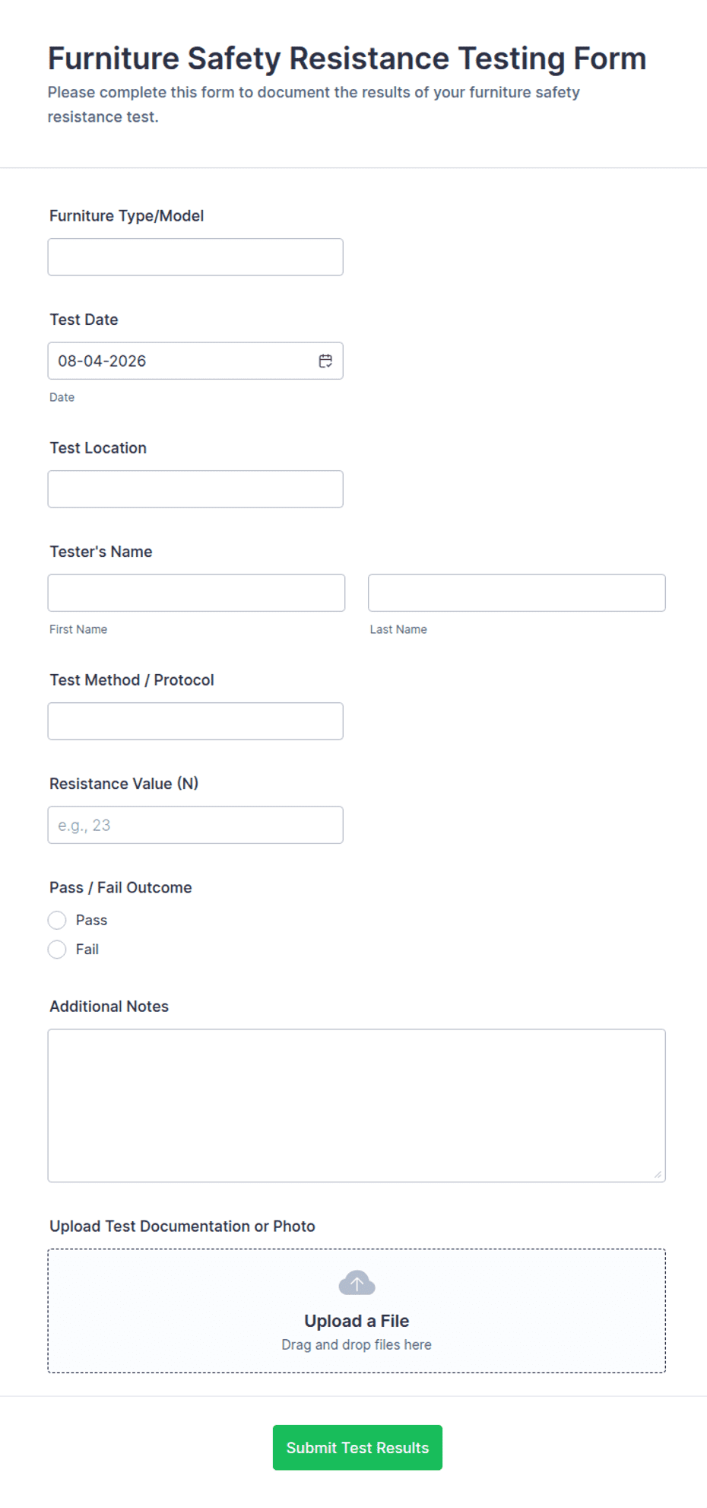This screenshot has width=707, height=1508.
Task: Click inside the Additional Notes text area
Action: coord(357,1106)
